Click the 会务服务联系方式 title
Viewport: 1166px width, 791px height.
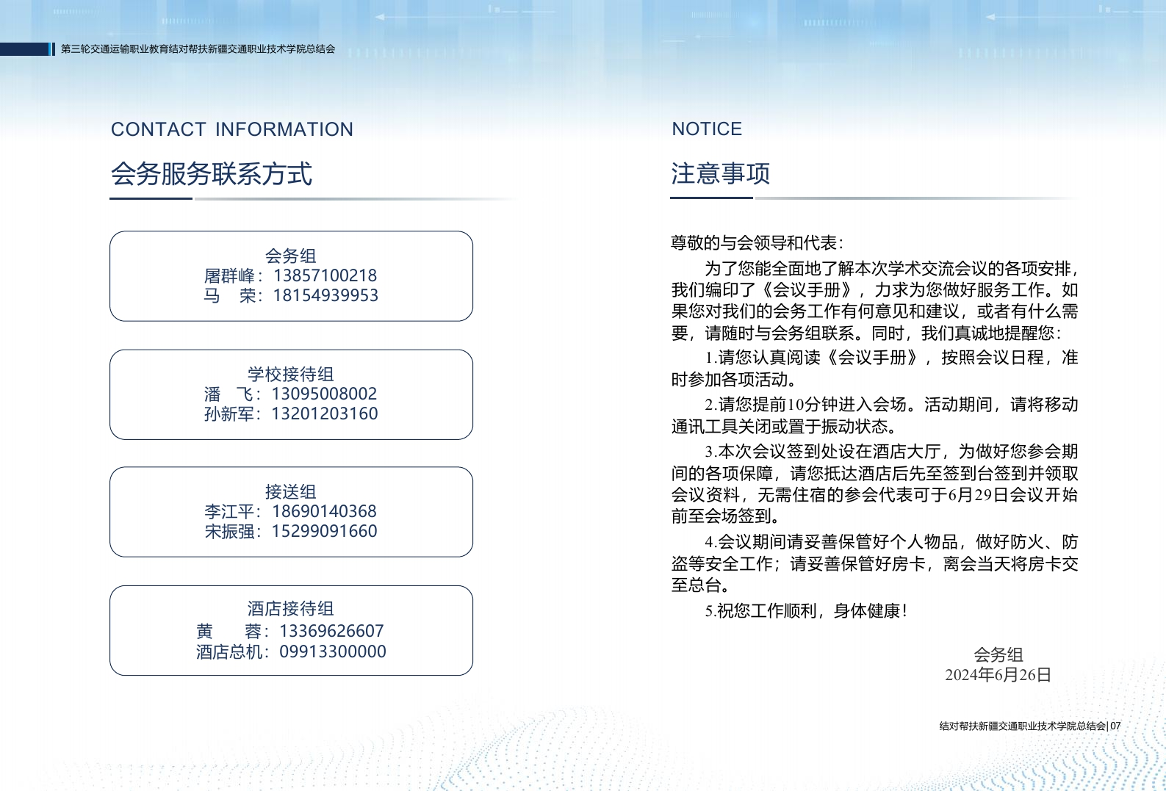click(x=212, y=174)
